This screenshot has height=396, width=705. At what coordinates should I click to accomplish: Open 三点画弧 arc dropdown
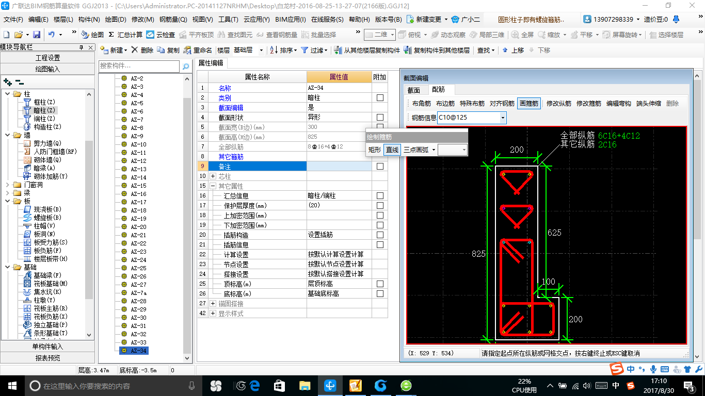point(434,150)
